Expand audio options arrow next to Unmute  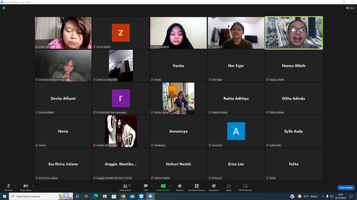[x=15, y=186]
